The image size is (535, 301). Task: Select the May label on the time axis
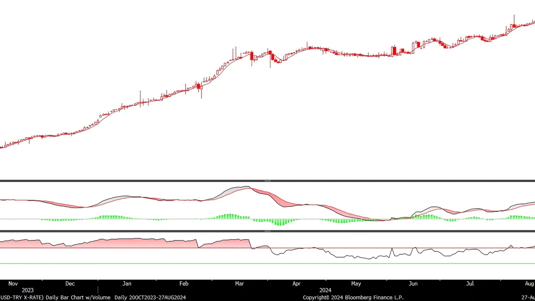pyautogui.click(x=356, y=283)
